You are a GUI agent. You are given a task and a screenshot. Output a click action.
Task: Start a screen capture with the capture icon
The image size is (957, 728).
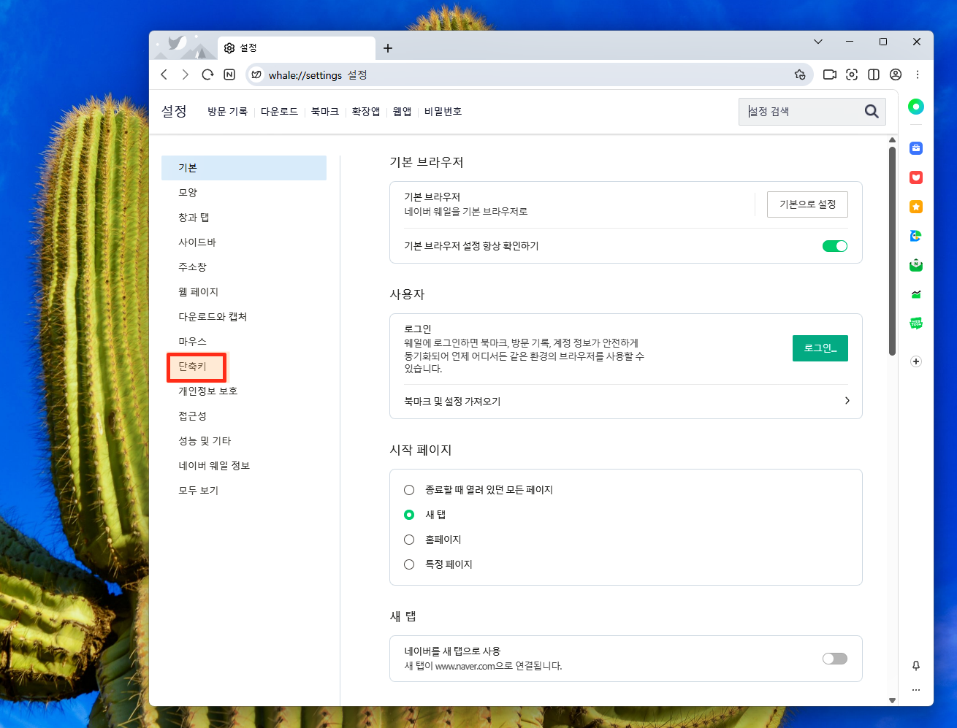pos(852,74)
